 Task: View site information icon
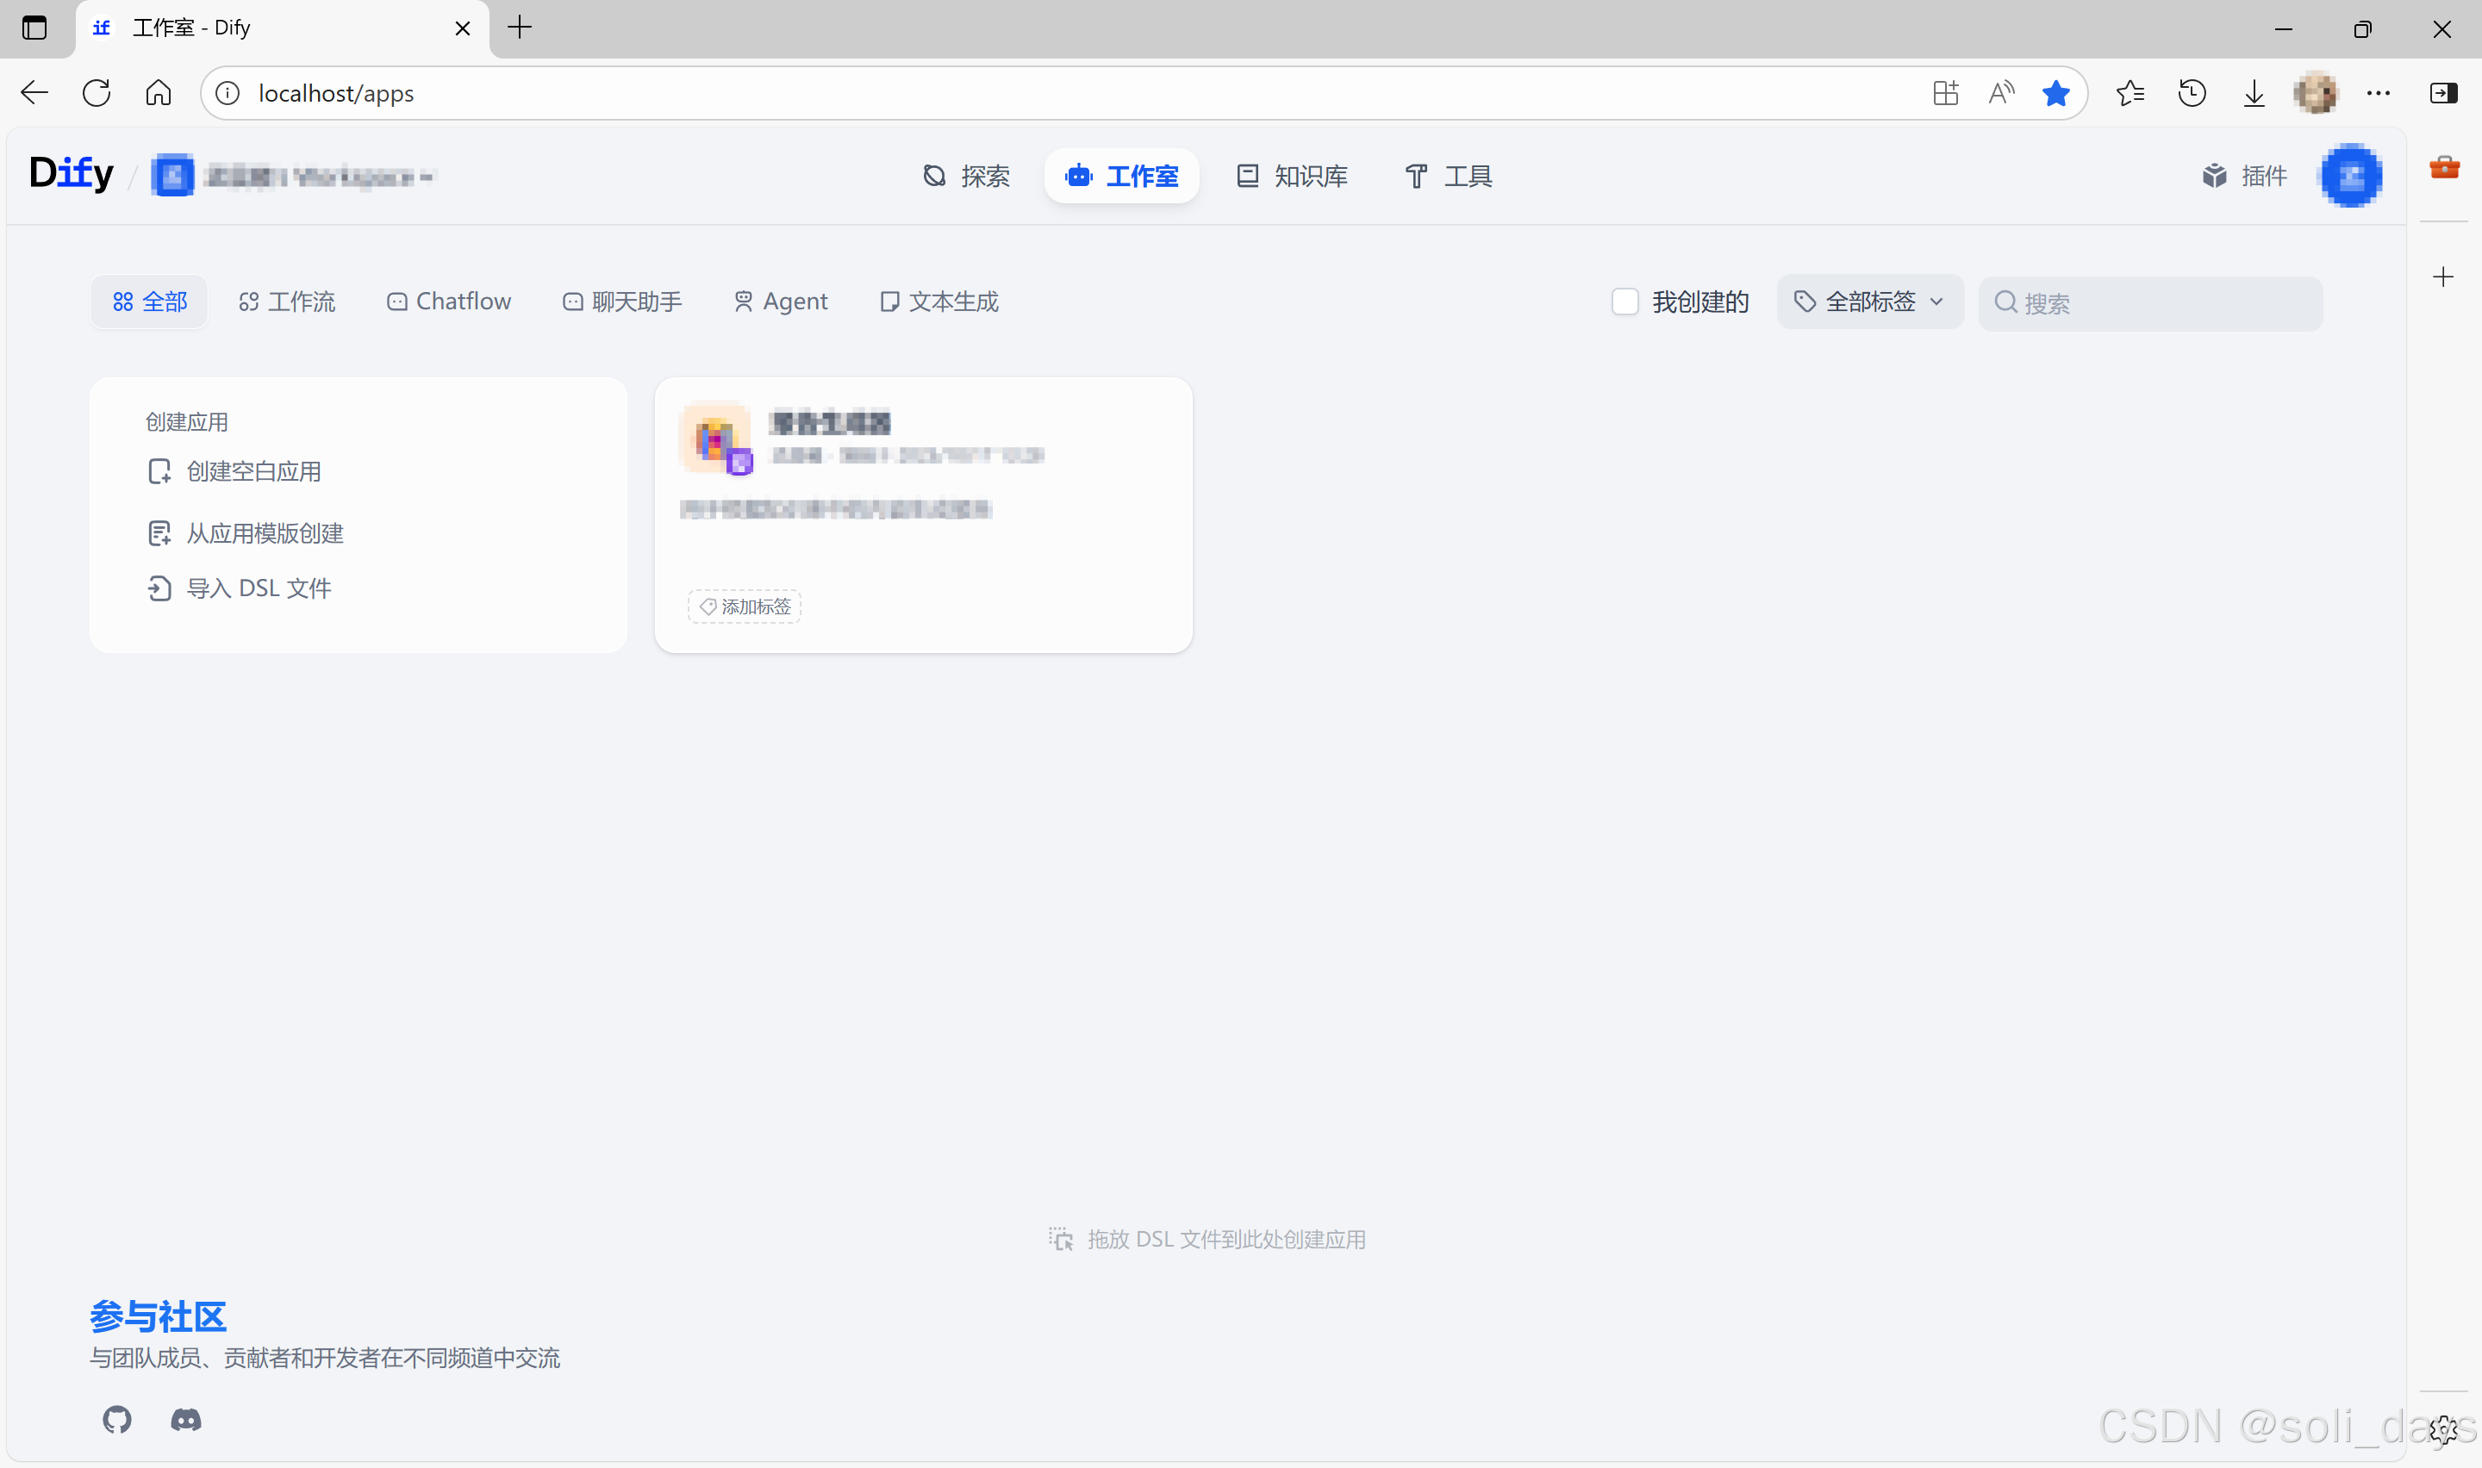[x=228, y=93]
